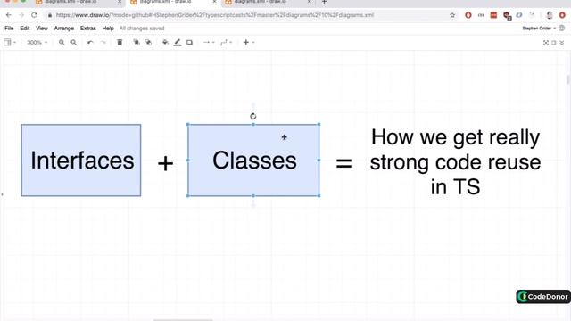This screenshot has height=321, width=571.
Task: Click the right-middle handle of Classes box
Action: coord(319,160)
